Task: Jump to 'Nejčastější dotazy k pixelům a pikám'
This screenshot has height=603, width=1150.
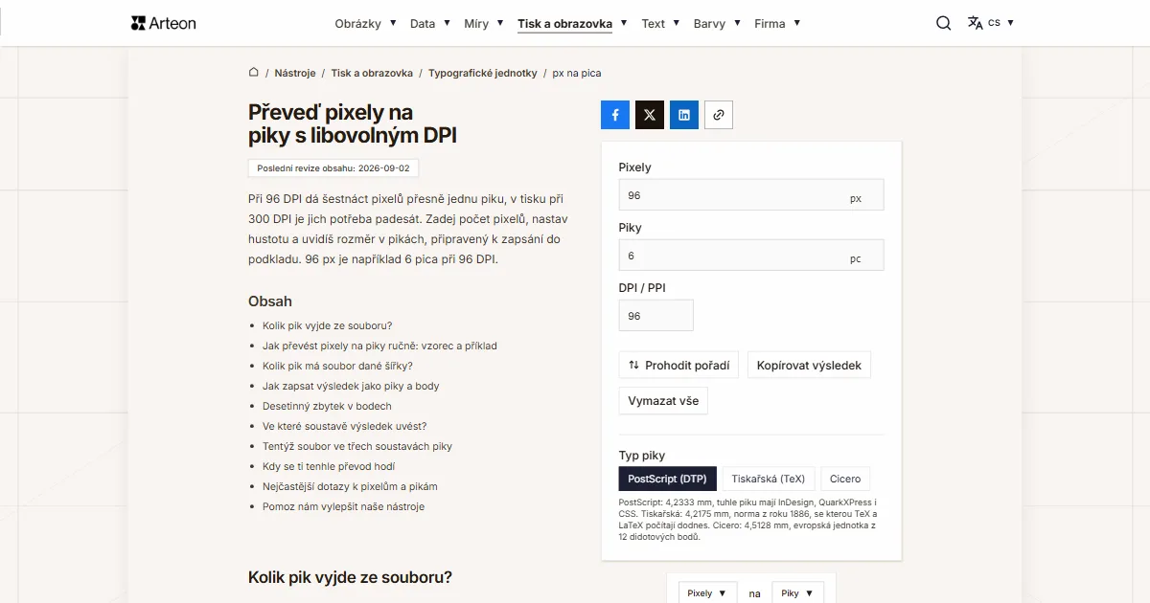Action: pos(350,486)
